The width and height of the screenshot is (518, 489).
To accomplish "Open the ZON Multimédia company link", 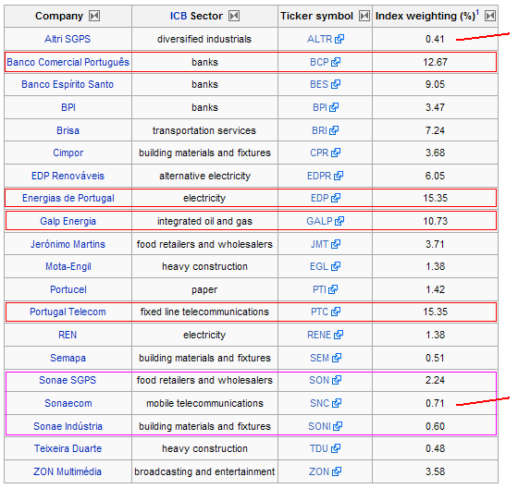I will [x=68, y=471].
